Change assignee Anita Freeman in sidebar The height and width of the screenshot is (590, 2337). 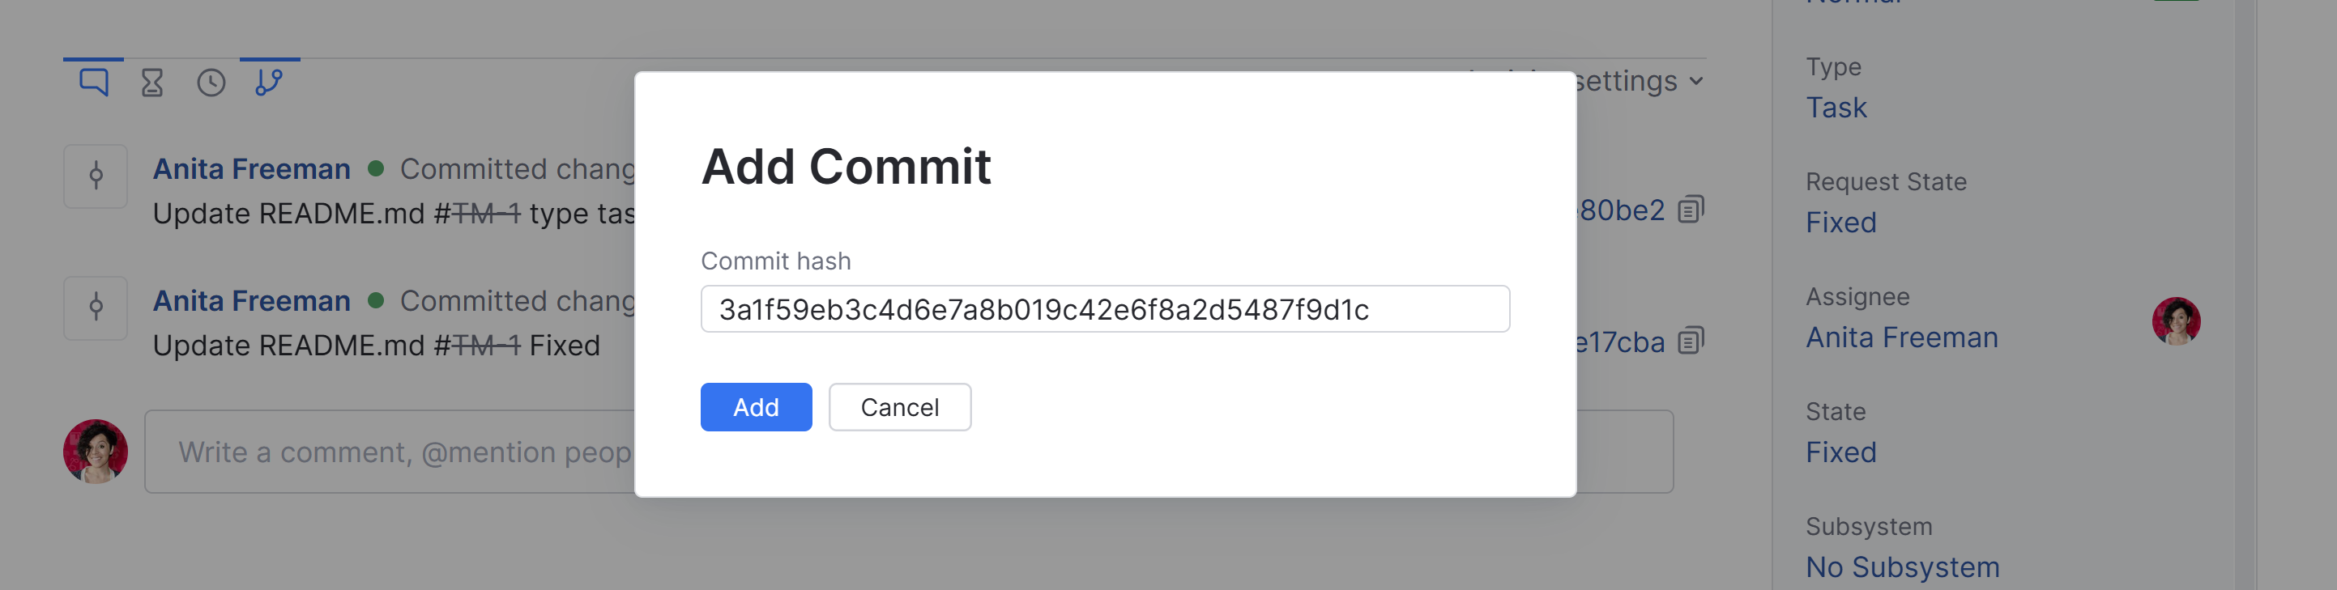tap(1903, 337)
